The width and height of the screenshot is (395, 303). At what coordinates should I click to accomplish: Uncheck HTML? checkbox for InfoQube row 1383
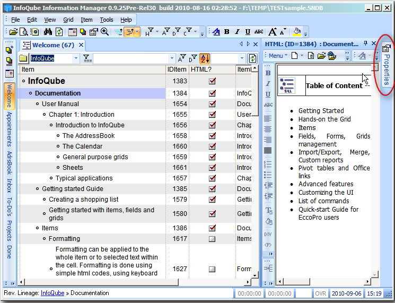click(212, 81)
